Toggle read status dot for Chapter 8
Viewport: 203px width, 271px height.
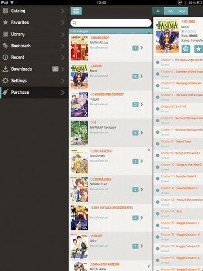(158, 143)
